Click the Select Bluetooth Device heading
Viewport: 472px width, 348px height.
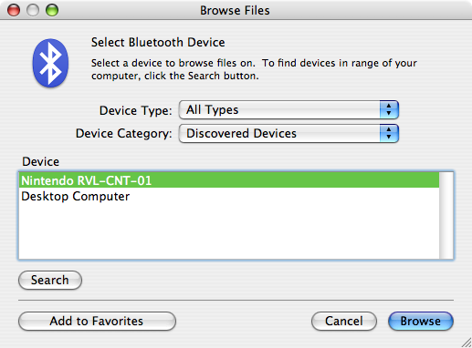(x=158, y=42)
